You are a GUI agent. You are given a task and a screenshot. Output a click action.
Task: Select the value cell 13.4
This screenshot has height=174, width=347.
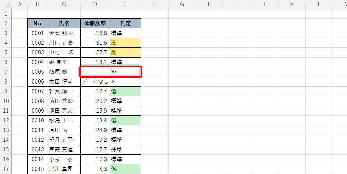(x=95, y=121)
